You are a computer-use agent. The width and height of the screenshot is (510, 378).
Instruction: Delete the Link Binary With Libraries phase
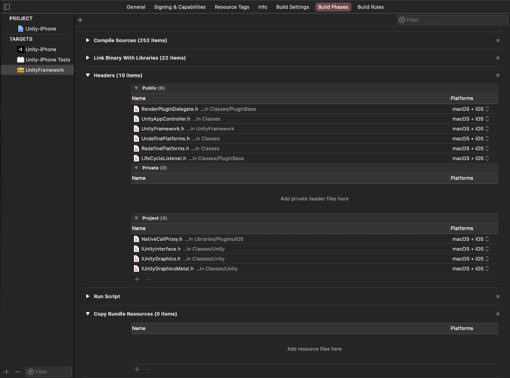click(x=498, y=58)
